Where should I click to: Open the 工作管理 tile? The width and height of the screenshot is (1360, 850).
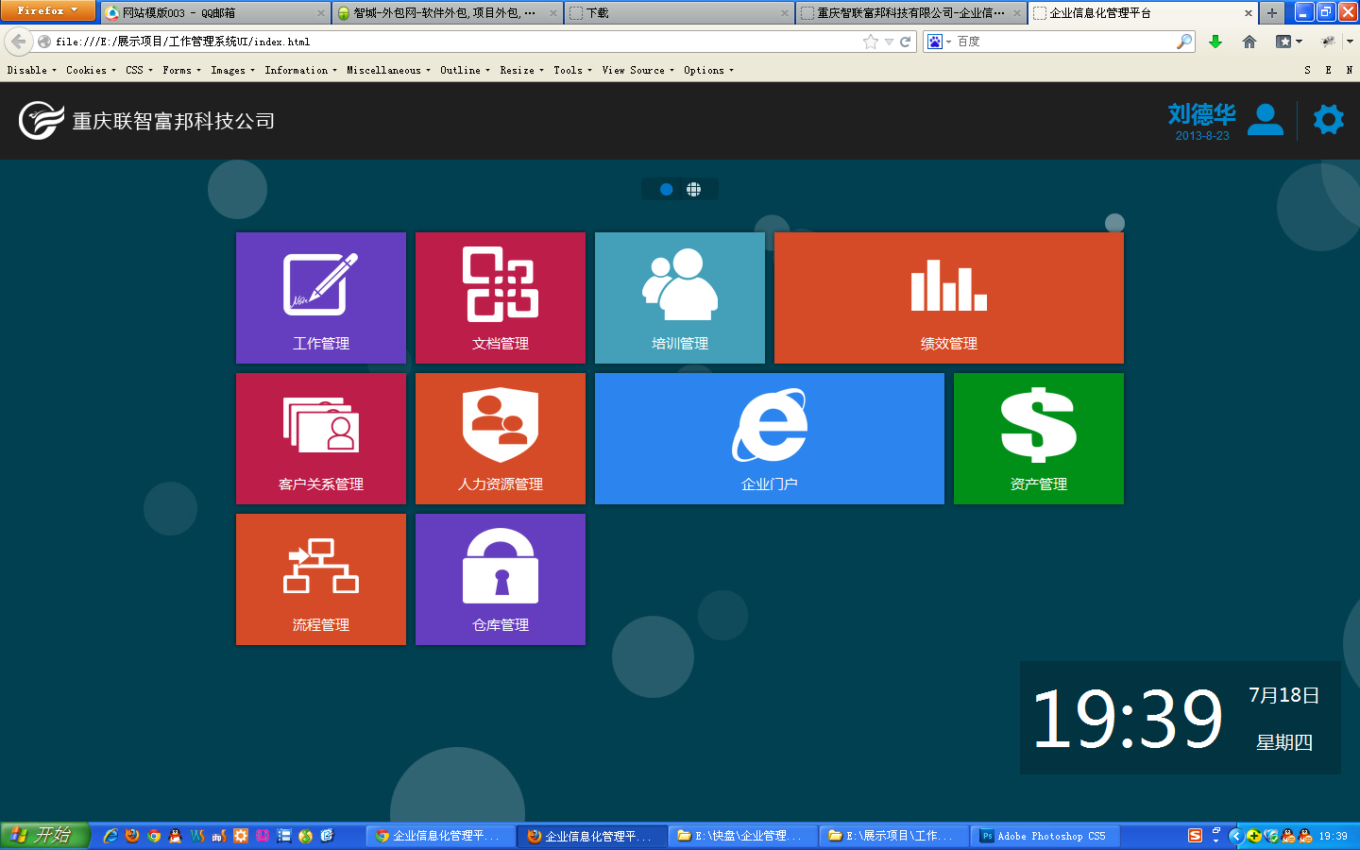pos(321,297)
